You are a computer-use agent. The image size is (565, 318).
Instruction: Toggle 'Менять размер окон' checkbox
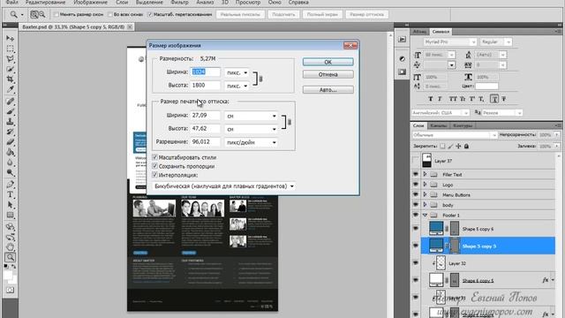(56, 14)
